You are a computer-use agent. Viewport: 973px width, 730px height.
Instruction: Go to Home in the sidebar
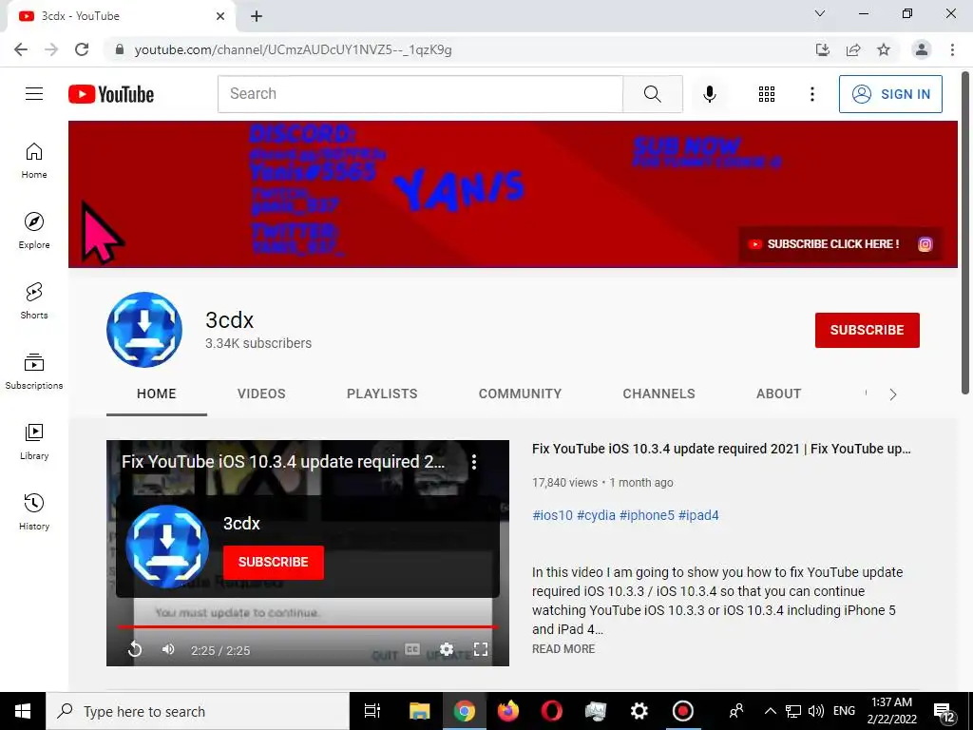[x=34, y=160]
